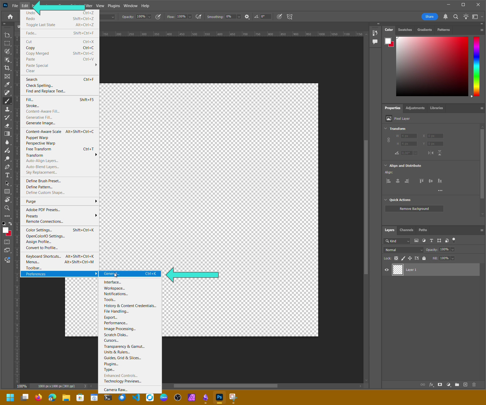The image size is (486, 405).
Task: Select the Gradient tool
Action: (x=7, y=134)
